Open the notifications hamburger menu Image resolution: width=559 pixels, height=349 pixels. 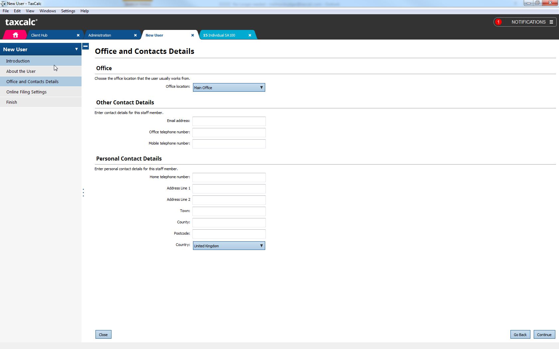552,22
